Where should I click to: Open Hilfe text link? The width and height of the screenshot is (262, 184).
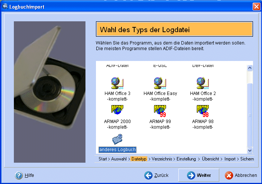point(29,175)
